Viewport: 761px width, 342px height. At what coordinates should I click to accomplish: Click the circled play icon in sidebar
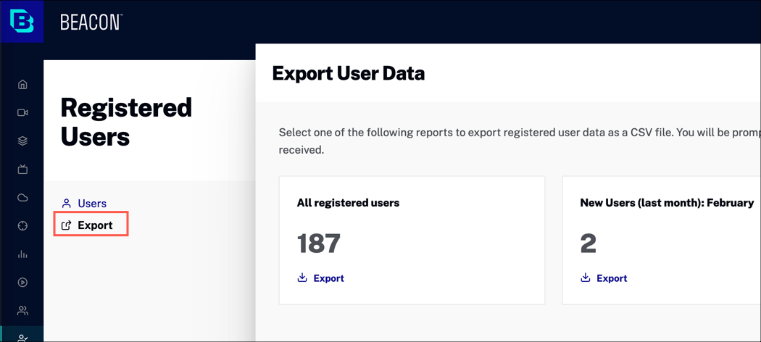pyautogui.click(x=22, y=283)
